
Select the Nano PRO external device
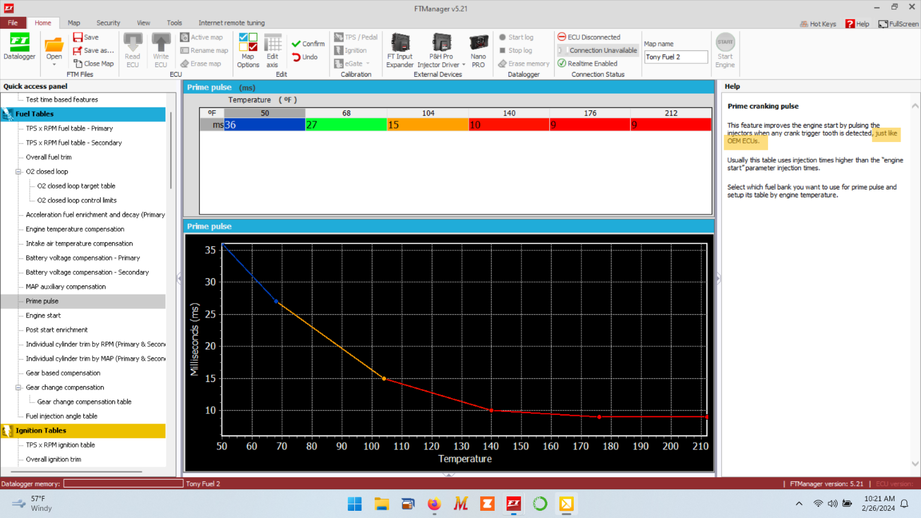[x=478, y=50]
